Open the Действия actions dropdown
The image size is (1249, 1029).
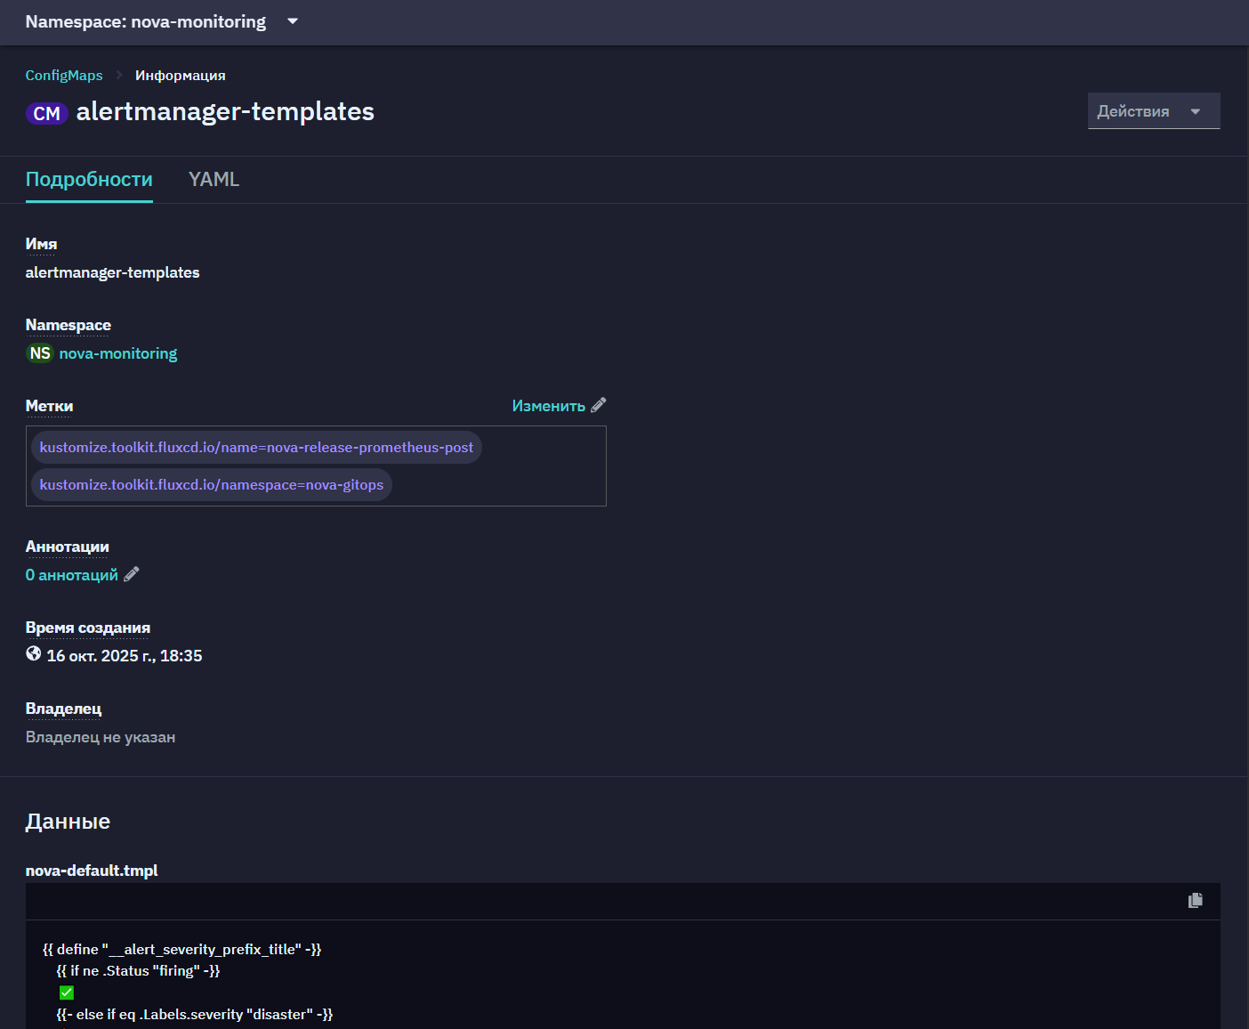[1154, 111]
